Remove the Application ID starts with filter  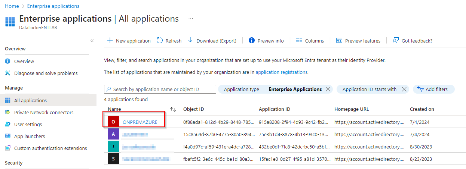[x=404, y=89]
